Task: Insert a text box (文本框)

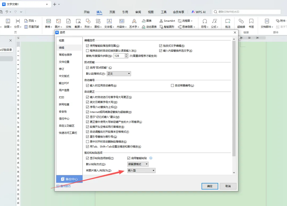Action: click(x=109, y=23)
